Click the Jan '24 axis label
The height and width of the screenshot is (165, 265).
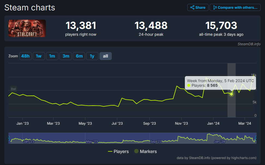(x=213, y=124)
